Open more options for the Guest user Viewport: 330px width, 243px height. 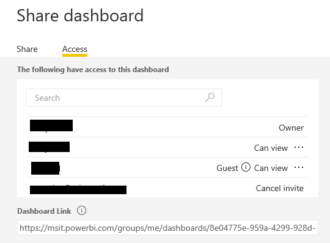click(299, 167)
